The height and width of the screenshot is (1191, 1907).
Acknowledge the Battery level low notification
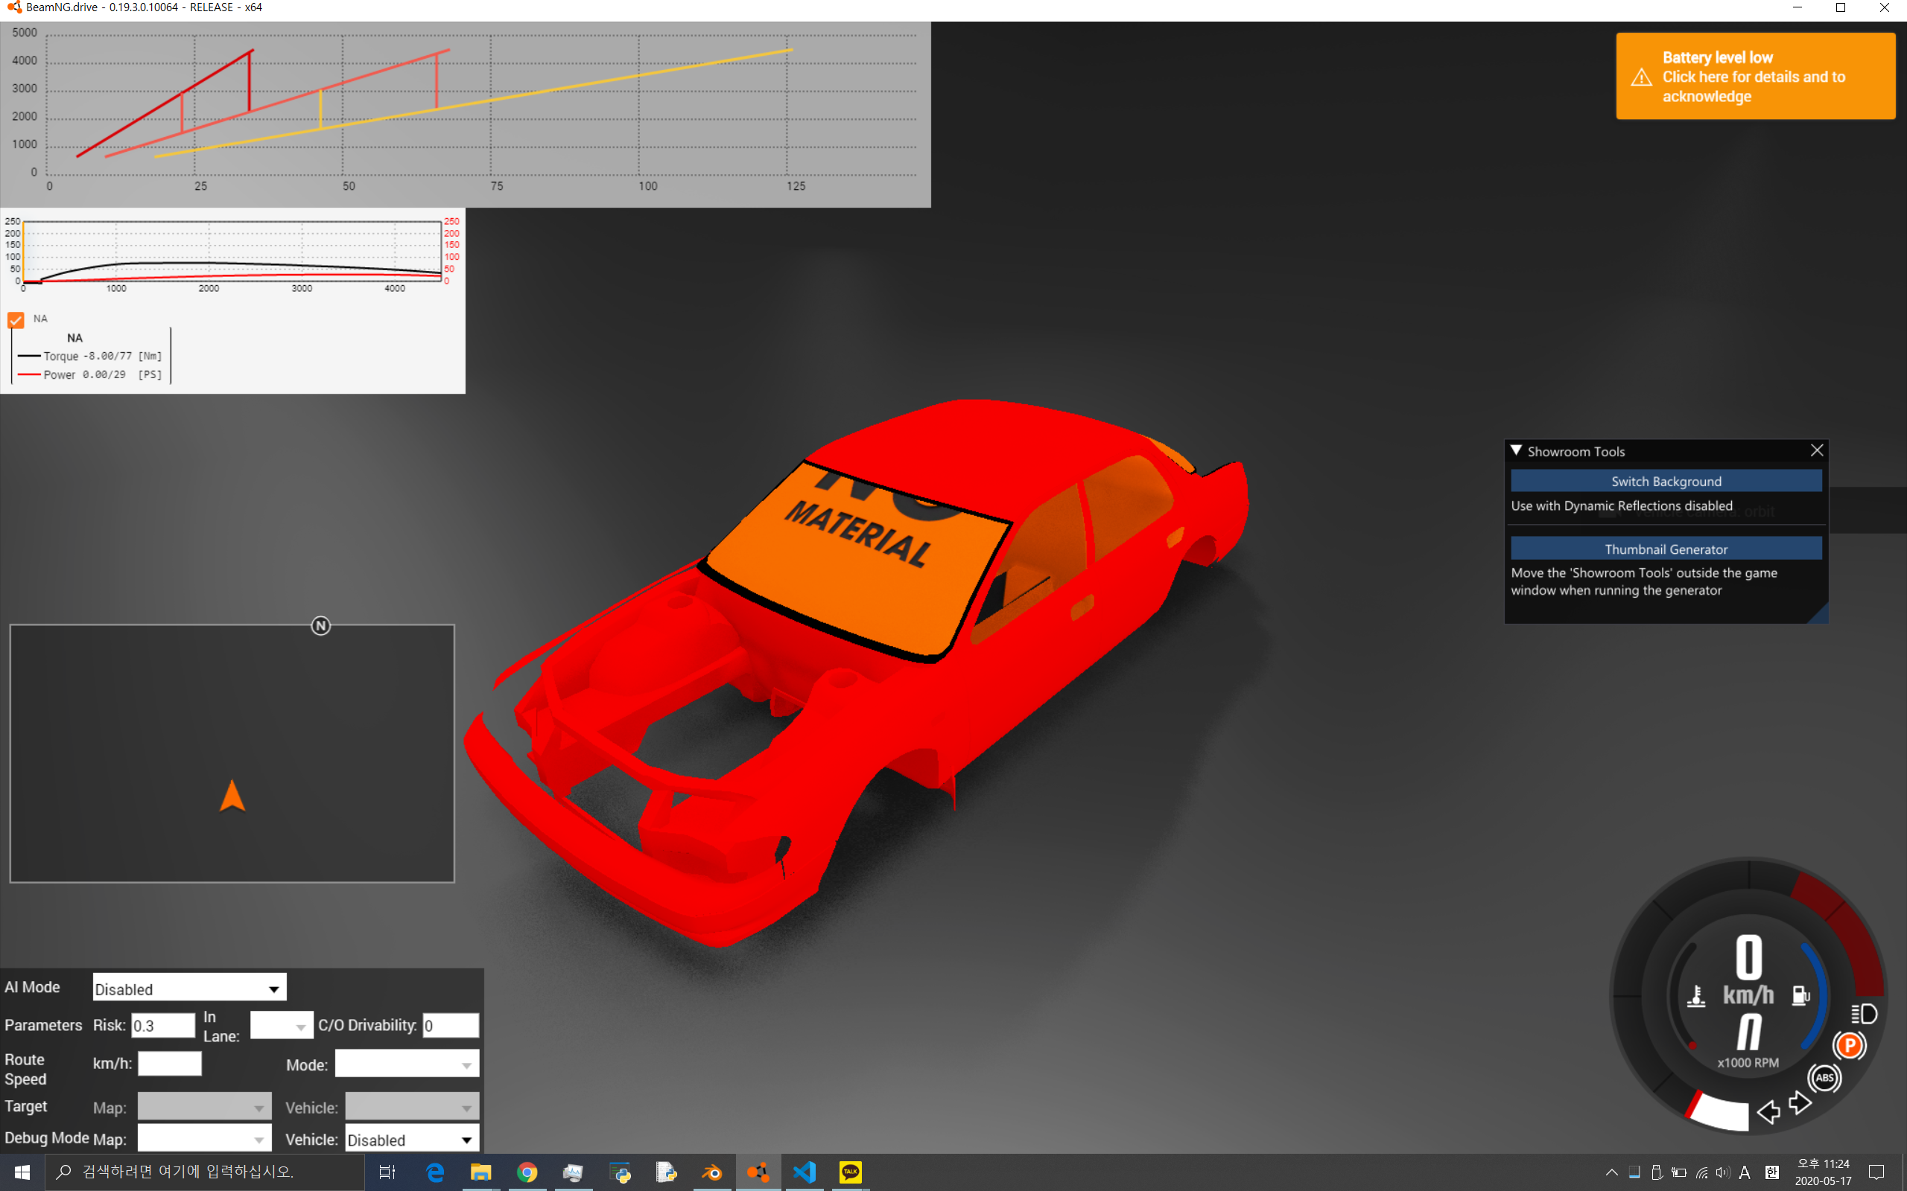click(x=1755, y=77)
